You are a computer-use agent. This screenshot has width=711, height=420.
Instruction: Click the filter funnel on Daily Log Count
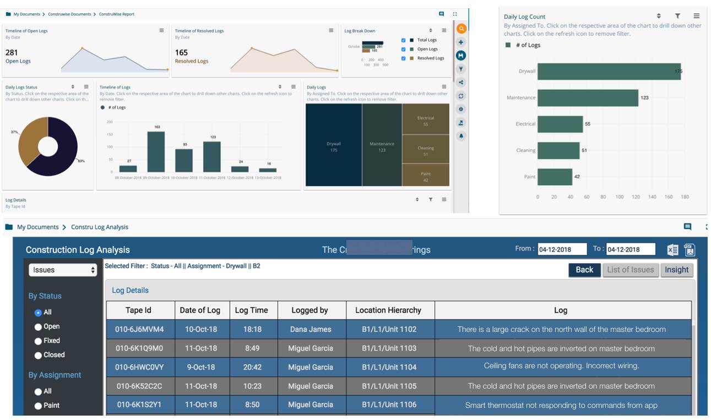point(677,17)
